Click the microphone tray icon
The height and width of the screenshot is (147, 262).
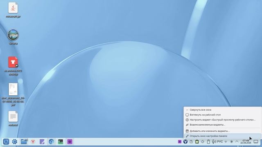click(x=214, y=142)
